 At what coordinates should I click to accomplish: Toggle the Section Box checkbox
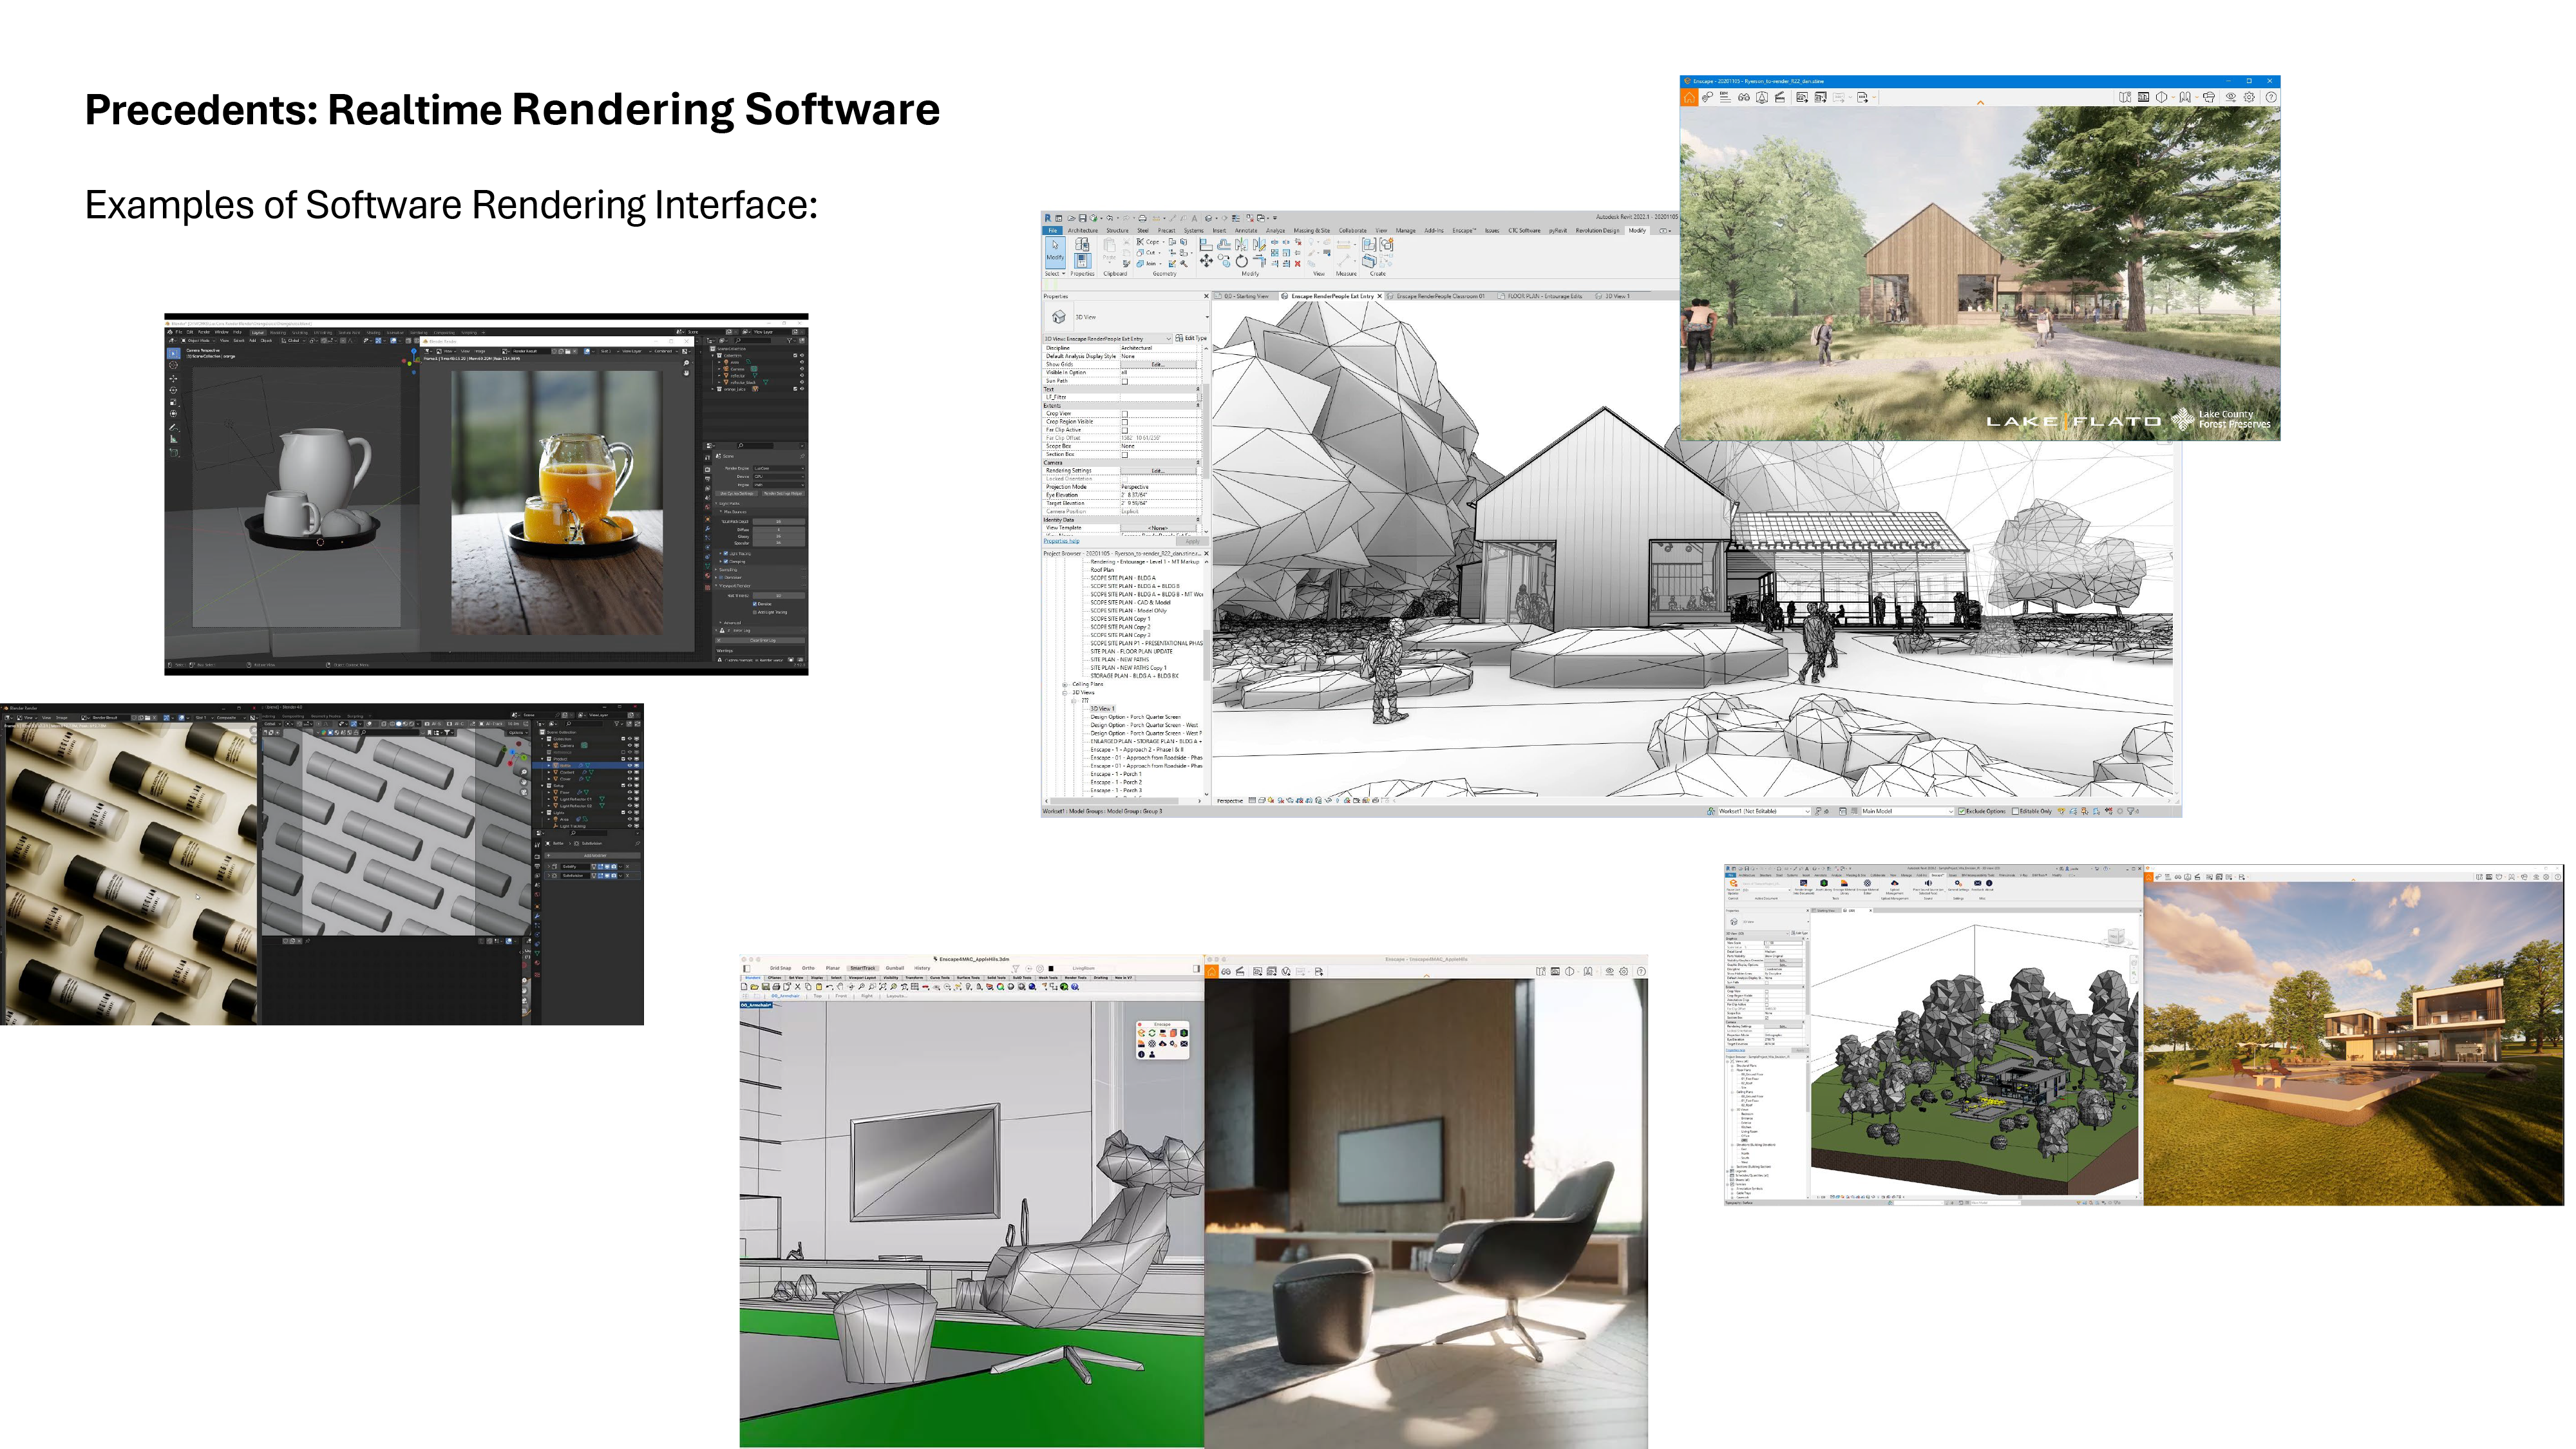tap(1124, 455)
